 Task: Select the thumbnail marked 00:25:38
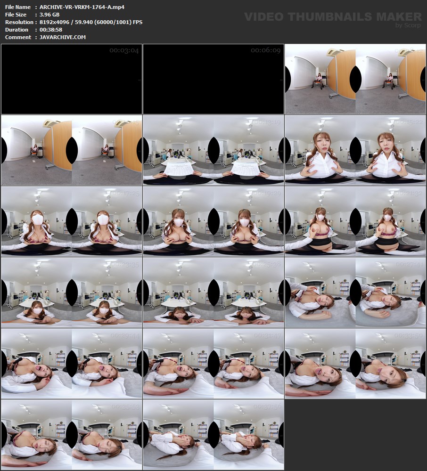213,292
